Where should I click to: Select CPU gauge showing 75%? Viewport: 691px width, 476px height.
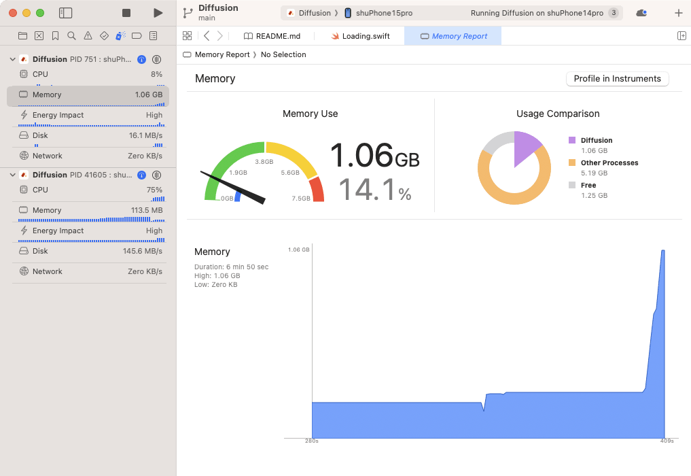[x=88, y=192]
